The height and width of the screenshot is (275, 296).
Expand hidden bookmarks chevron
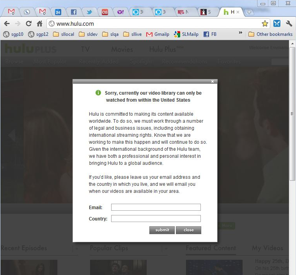coord(241,33)
